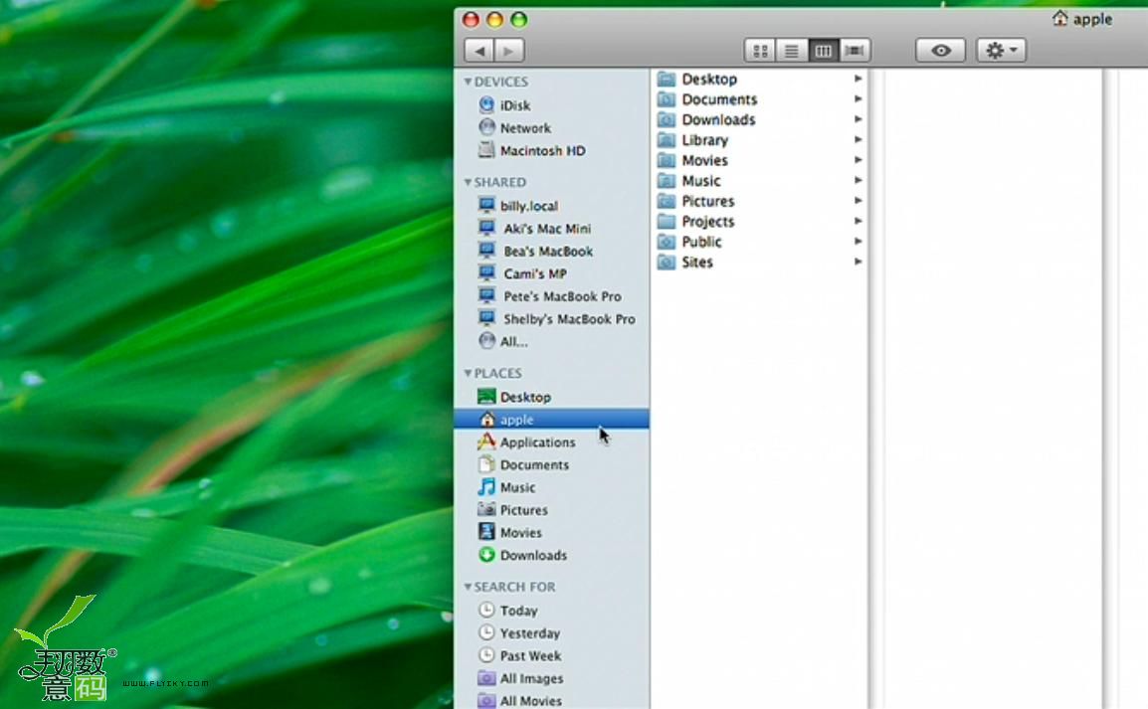Select the apple home folder in sidebar
The width and height of the screenshot is (1148, 709).
coord(551,420)
